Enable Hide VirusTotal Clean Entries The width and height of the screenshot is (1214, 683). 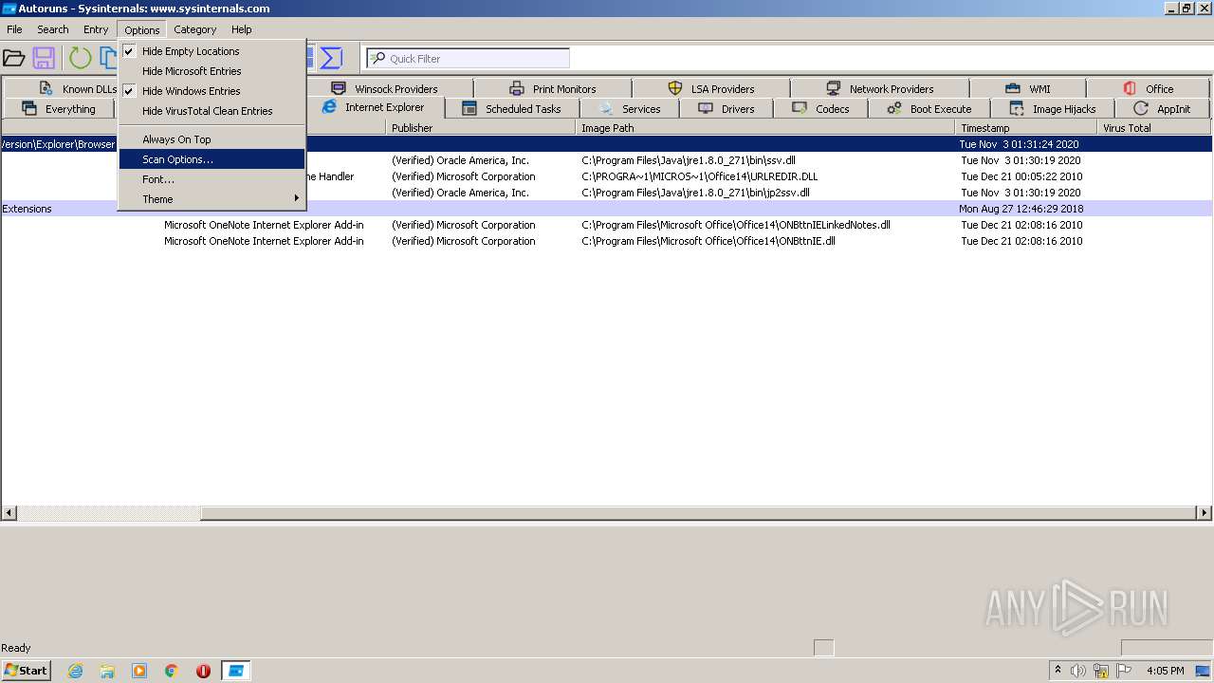[212, 111]
